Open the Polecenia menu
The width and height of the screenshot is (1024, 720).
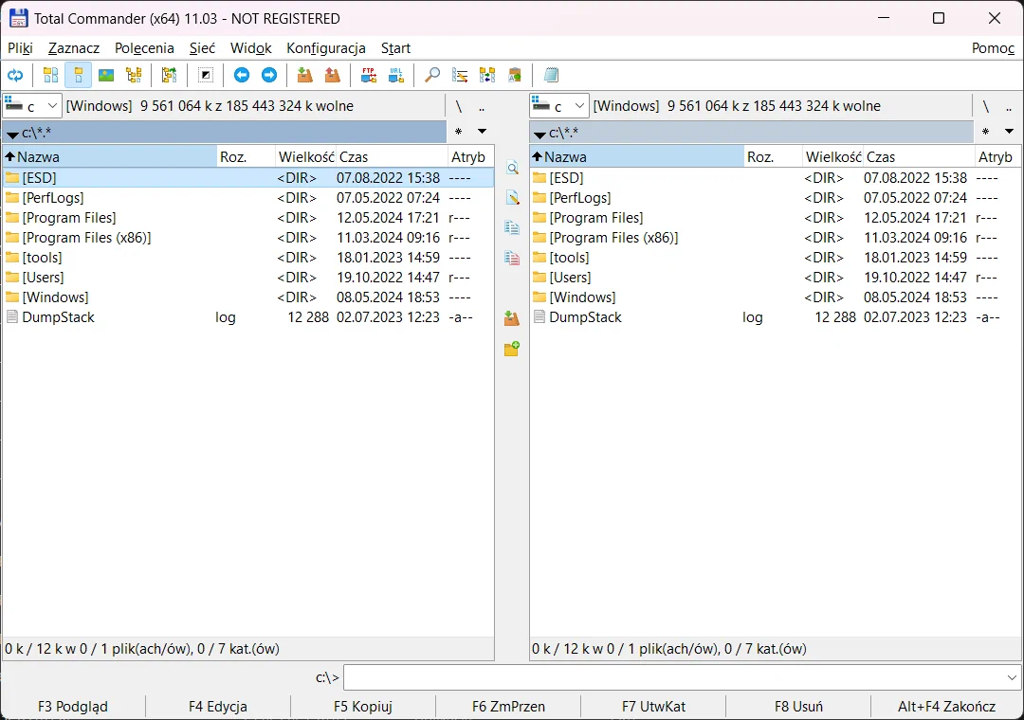coord(144,48)
